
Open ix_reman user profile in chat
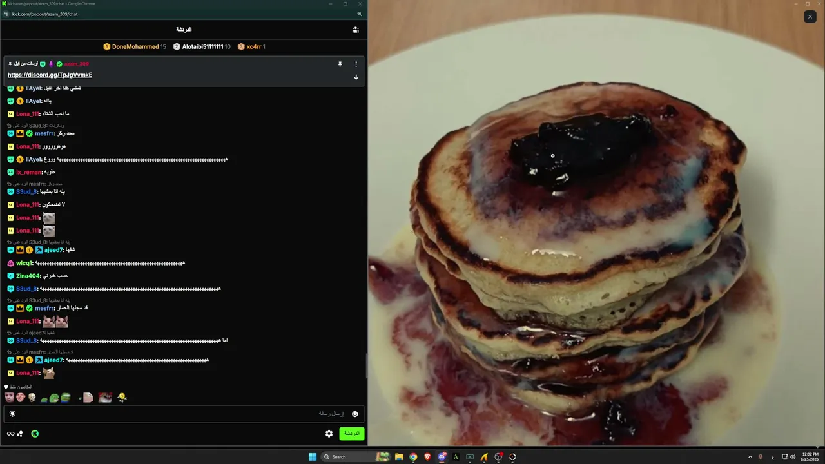[29, 172]
